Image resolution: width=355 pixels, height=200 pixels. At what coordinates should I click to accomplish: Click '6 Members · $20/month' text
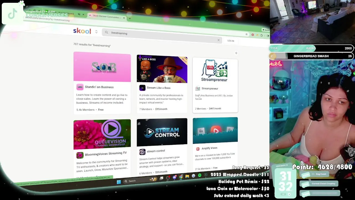pyautogui.click(x=153, y=172)
